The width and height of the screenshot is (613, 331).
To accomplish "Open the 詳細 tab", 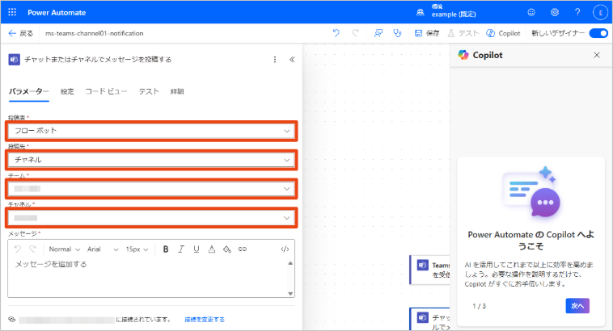I will [x=177, y=91].
